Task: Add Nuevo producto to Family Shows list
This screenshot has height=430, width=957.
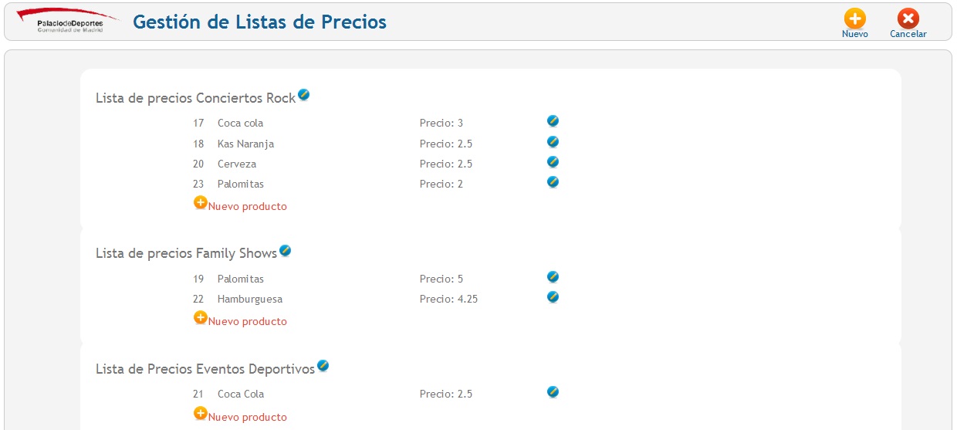Action: [x=240, y=320]
